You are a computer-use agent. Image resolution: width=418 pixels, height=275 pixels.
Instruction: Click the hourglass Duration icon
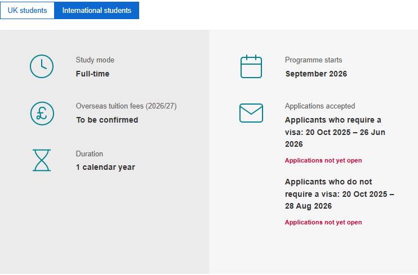[x=42, y=160]
